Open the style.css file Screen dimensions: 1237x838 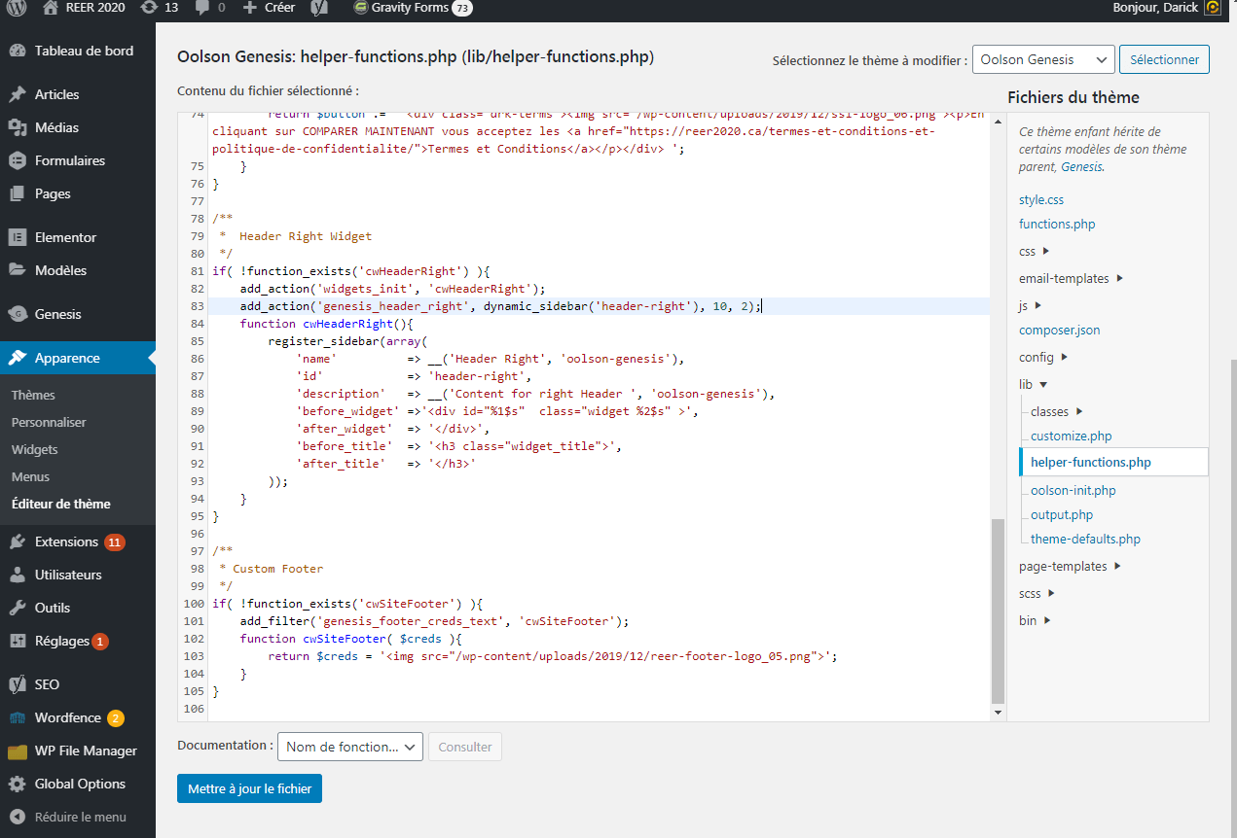click(1041, 199)
